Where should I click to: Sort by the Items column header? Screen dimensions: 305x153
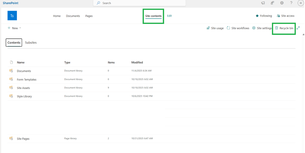click(x=111, y=63)
